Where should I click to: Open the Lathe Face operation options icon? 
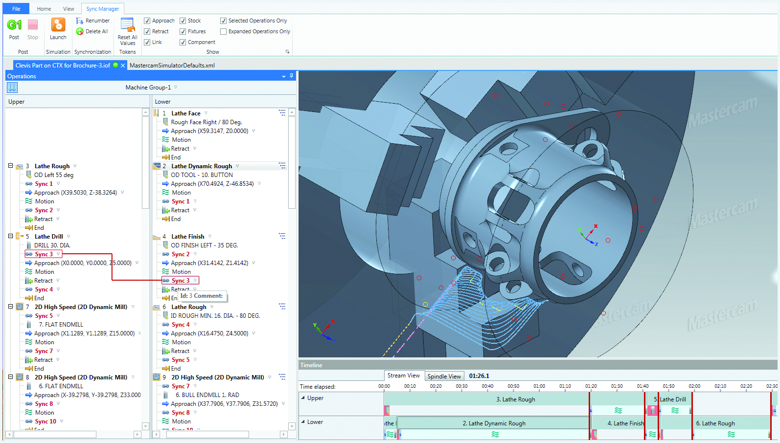[x=282, y=113]
